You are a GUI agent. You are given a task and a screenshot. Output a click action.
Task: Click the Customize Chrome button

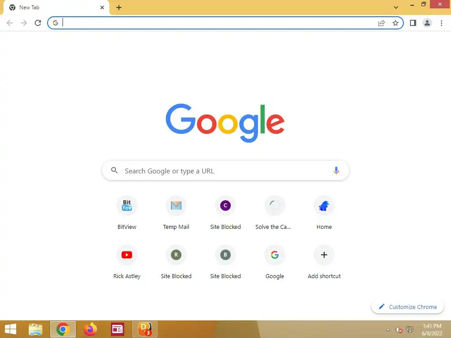[407, 307]
